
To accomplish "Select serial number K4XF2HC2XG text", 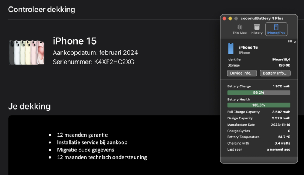I will pos(114,62).
